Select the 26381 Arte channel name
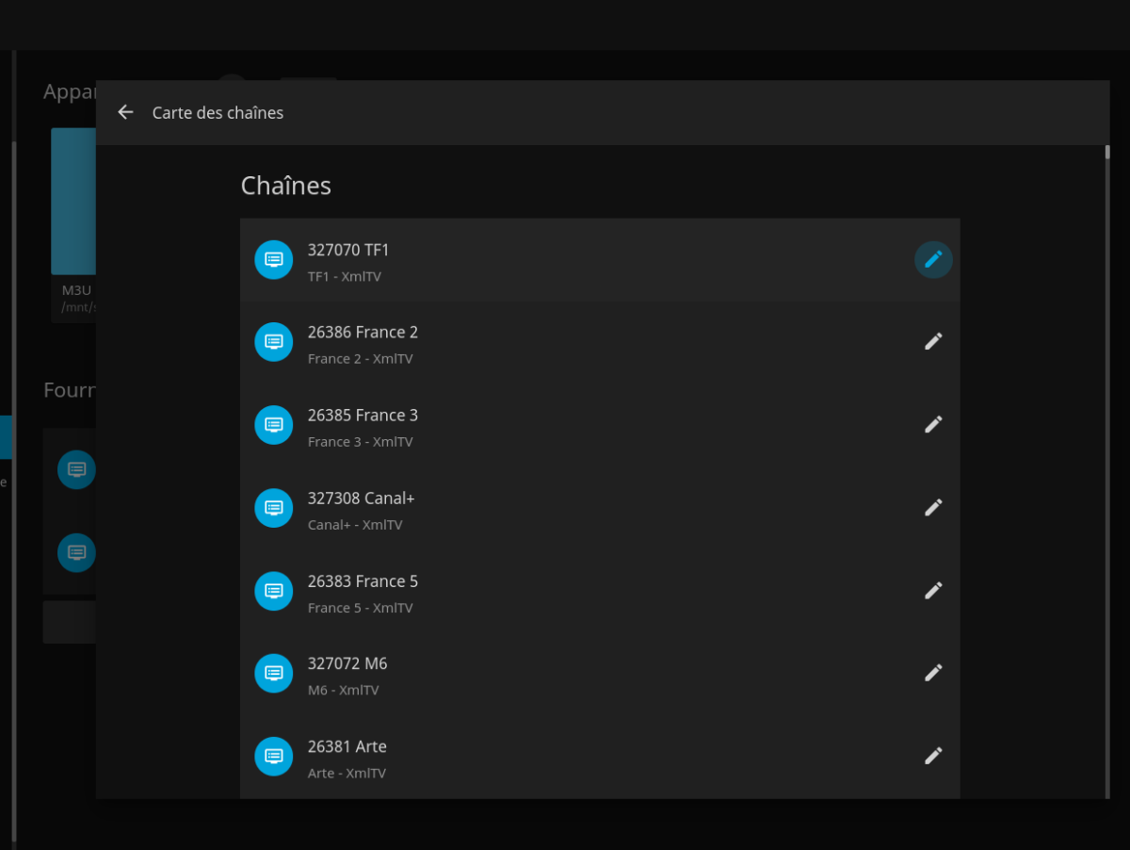Image resolution: width=1130 pixels, height=850 pixels. click(347, 746)
